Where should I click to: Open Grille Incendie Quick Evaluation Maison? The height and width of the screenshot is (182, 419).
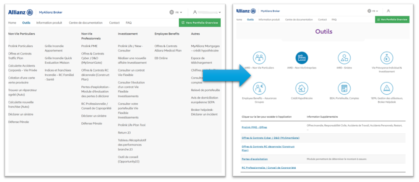tap(58, 60)
